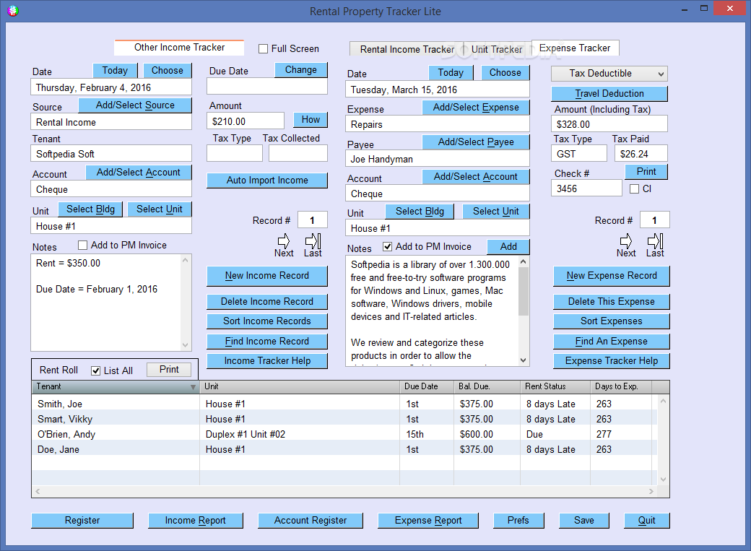The image size is (751, 551).
Task: Click the Next record arrow in Expense Tracker
Action: tap(626, 240)
